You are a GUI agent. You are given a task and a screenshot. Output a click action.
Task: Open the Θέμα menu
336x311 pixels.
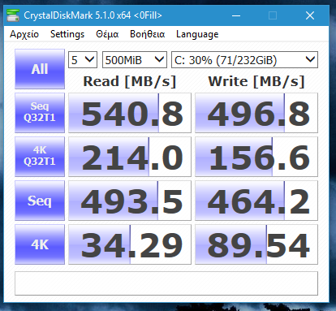pyautogui.click(x=107, y=34)
